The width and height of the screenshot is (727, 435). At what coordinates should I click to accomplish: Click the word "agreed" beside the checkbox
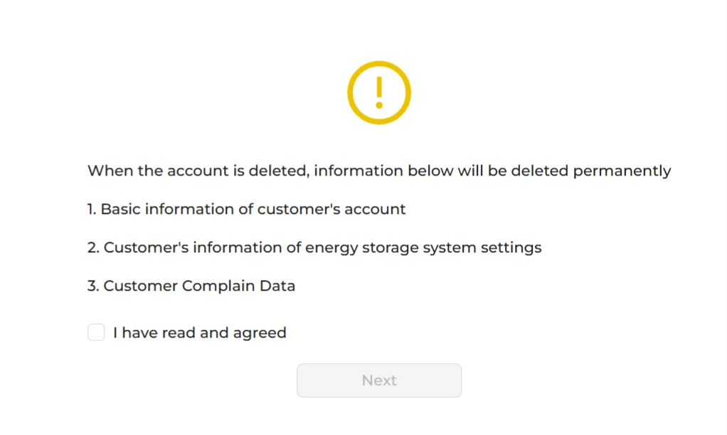pyautogui.click(x=260, y=333)
